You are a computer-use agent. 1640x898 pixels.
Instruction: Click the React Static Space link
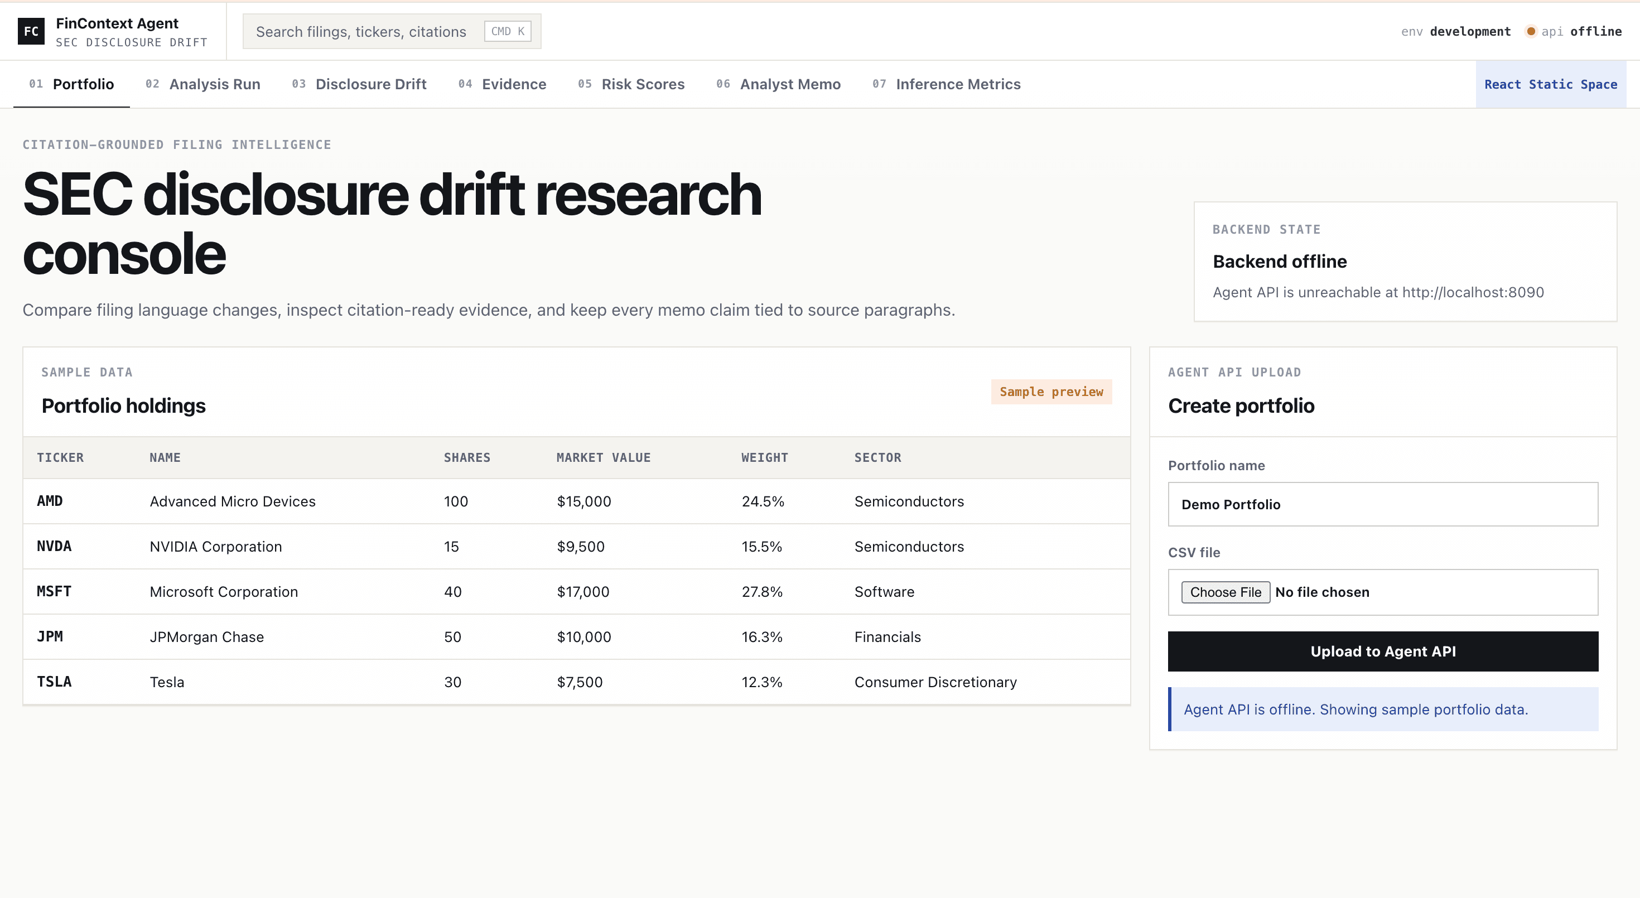coord(1550,84)
